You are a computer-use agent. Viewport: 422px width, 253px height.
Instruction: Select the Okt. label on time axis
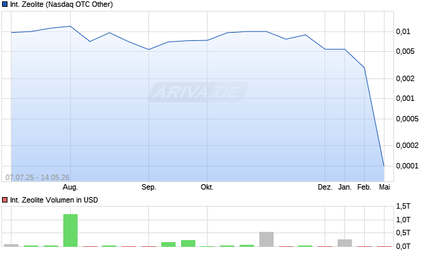(x=207, y=187)
